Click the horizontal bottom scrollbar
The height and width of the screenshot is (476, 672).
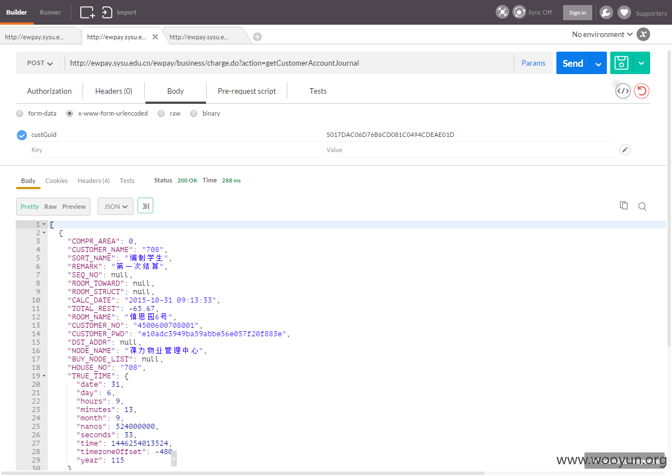click(243, 473)
